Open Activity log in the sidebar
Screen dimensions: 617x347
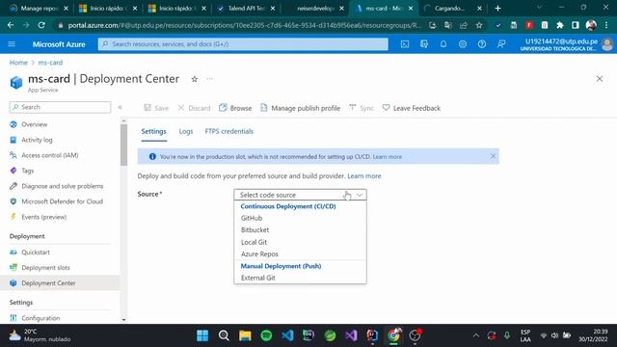[x=37, y=140]
